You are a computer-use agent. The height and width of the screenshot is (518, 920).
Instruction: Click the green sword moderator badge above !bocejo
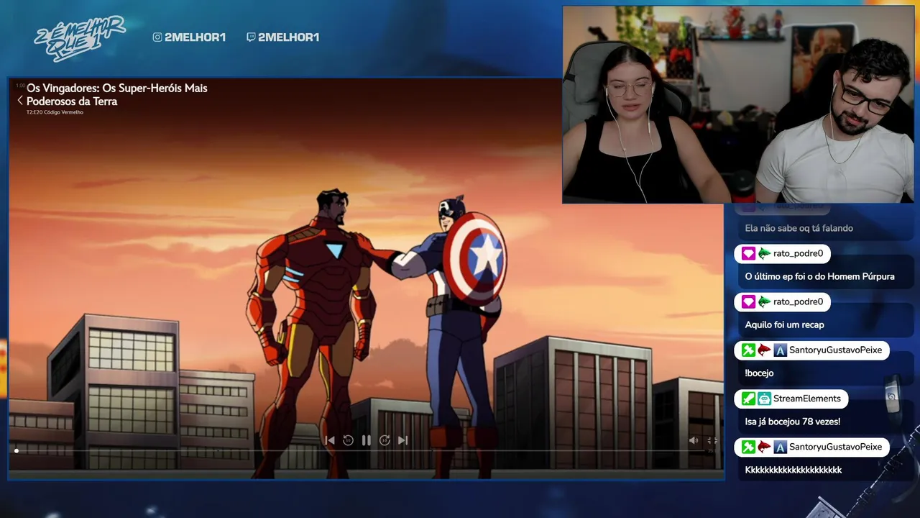pos(748,350)
